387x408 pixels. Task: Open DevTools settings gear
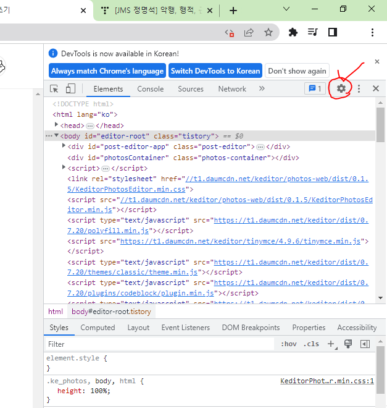[x=341, y=89]
